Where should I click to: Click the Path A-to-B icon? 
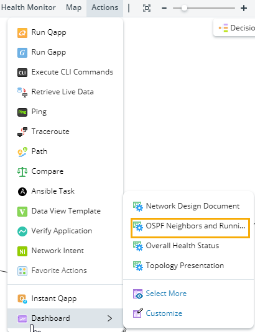click(22, 151)
